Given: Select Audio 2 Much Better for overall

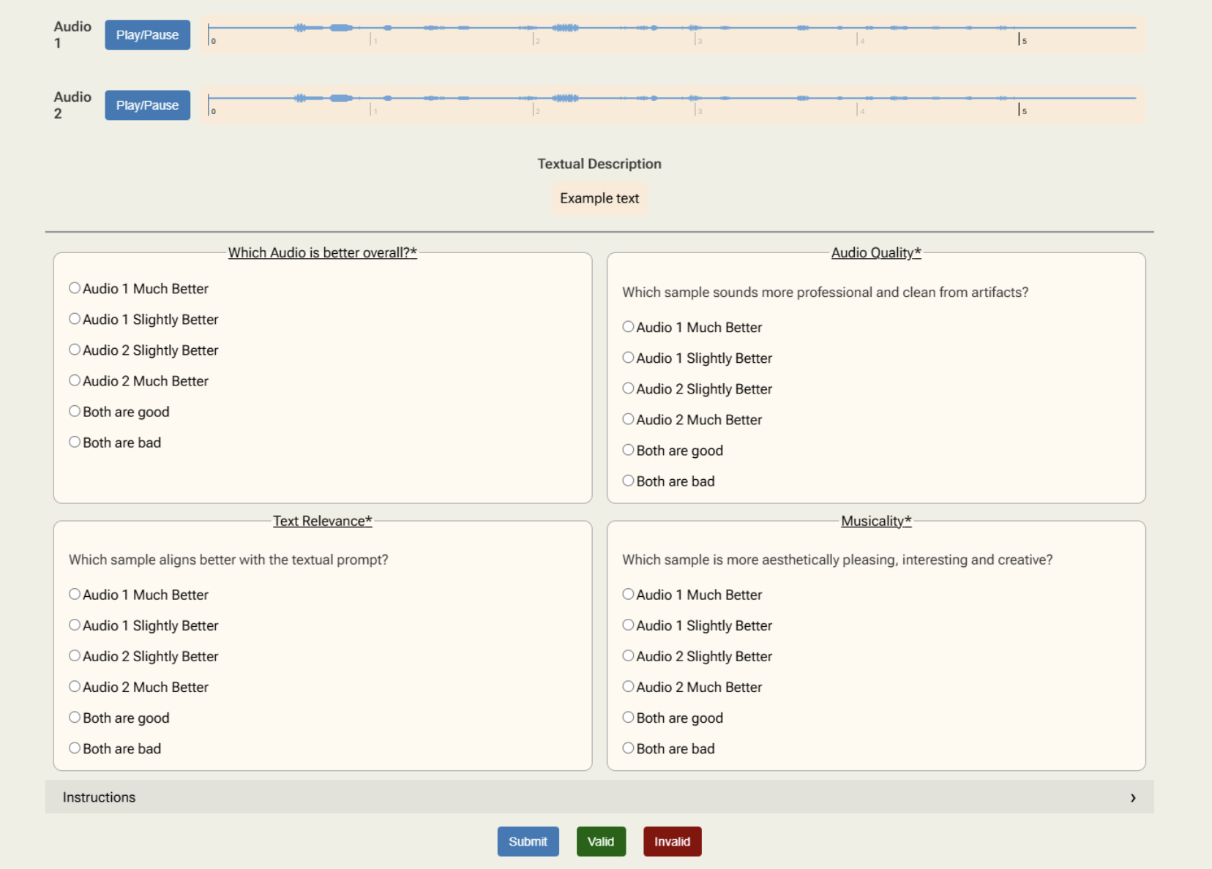Looking at the screenshot, I should pyautogui.click(x=75, y=380).
